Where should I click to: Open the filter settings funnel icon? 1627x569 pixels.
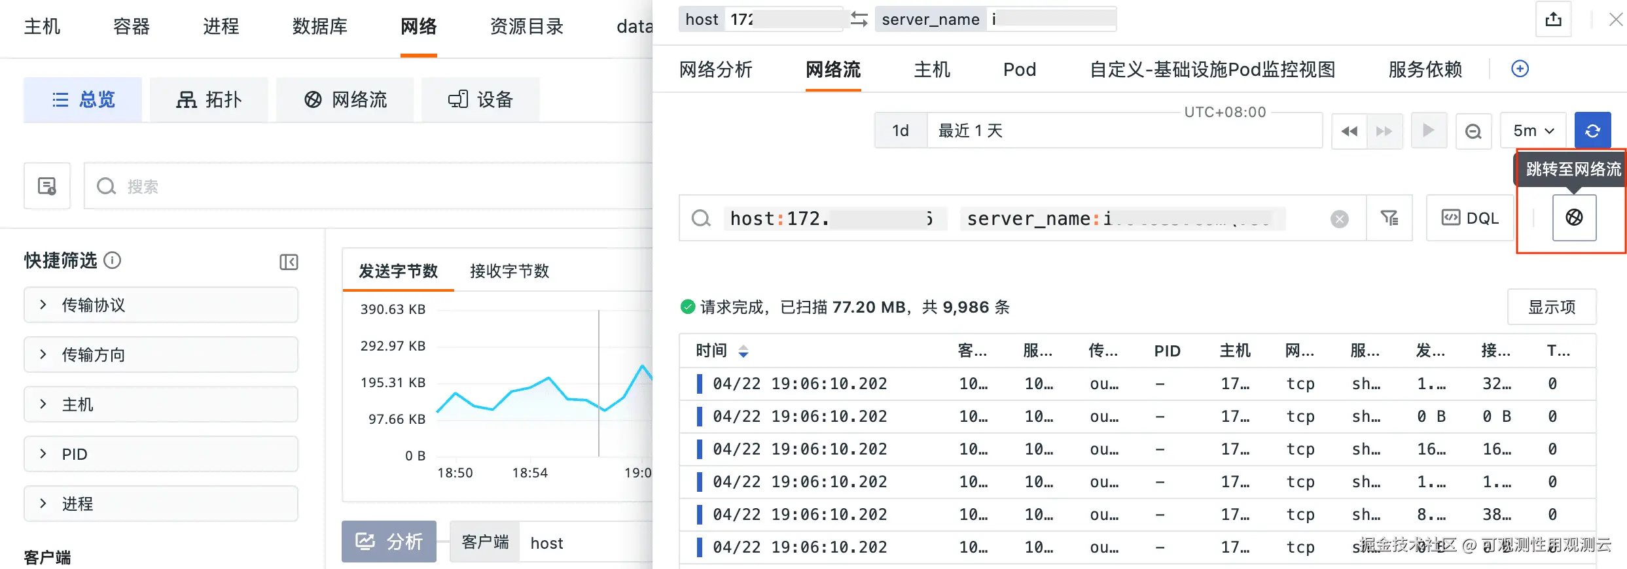(1389, 218)
